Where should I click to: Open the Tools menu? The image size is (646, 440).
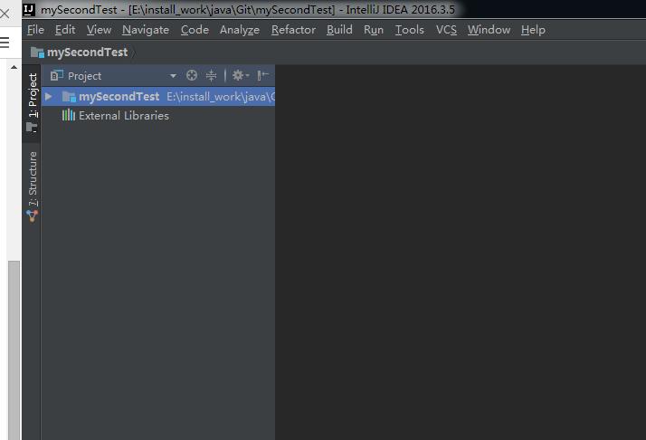point(410,30)
